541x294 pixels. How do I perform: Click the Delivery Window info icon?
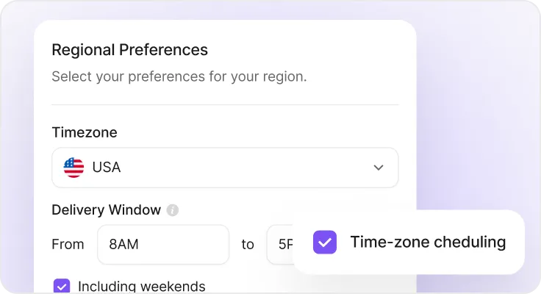[173, 209]
